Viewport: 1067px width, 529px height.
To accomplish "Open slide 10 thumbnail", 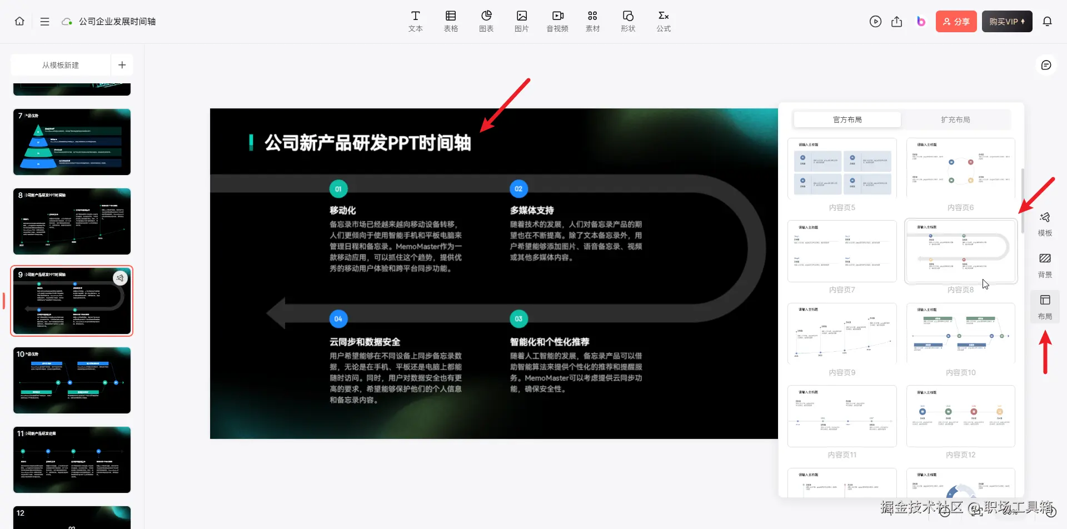I will (x=72, y=380).
